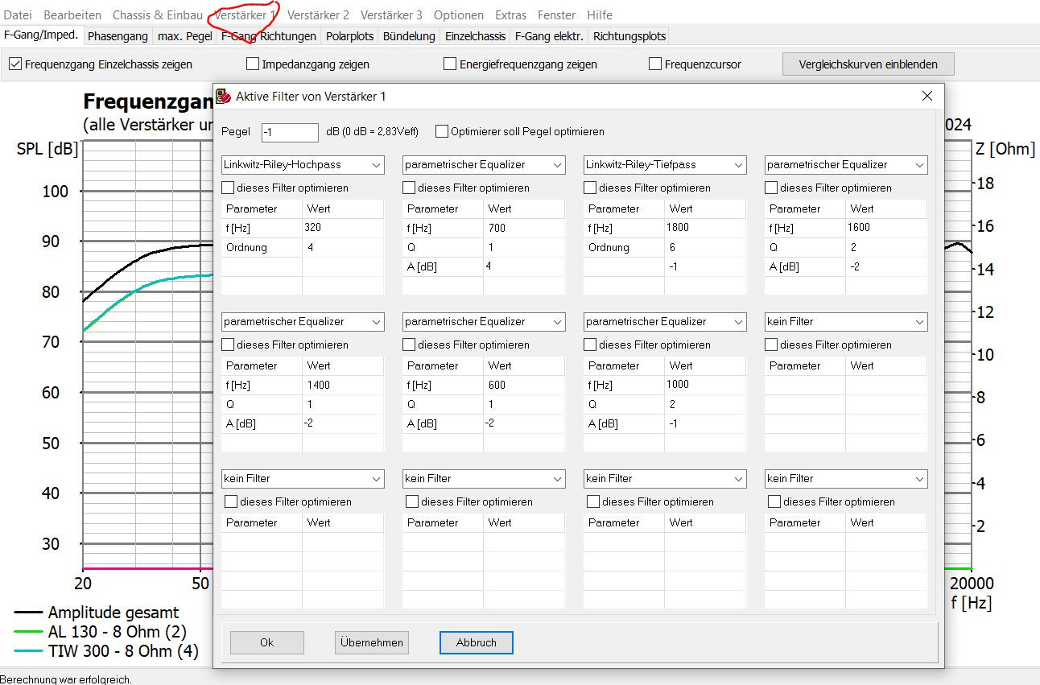Open the Verstärker 2 menu
The width and height of the screenshot is (1040, 685).
318,14
